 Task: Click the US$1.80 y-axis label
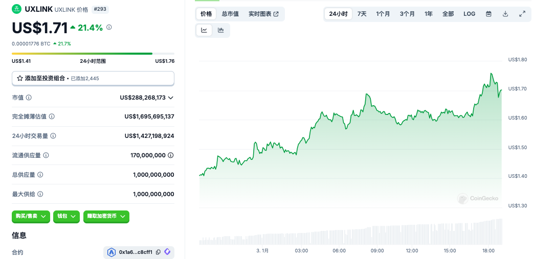point(518,59)
